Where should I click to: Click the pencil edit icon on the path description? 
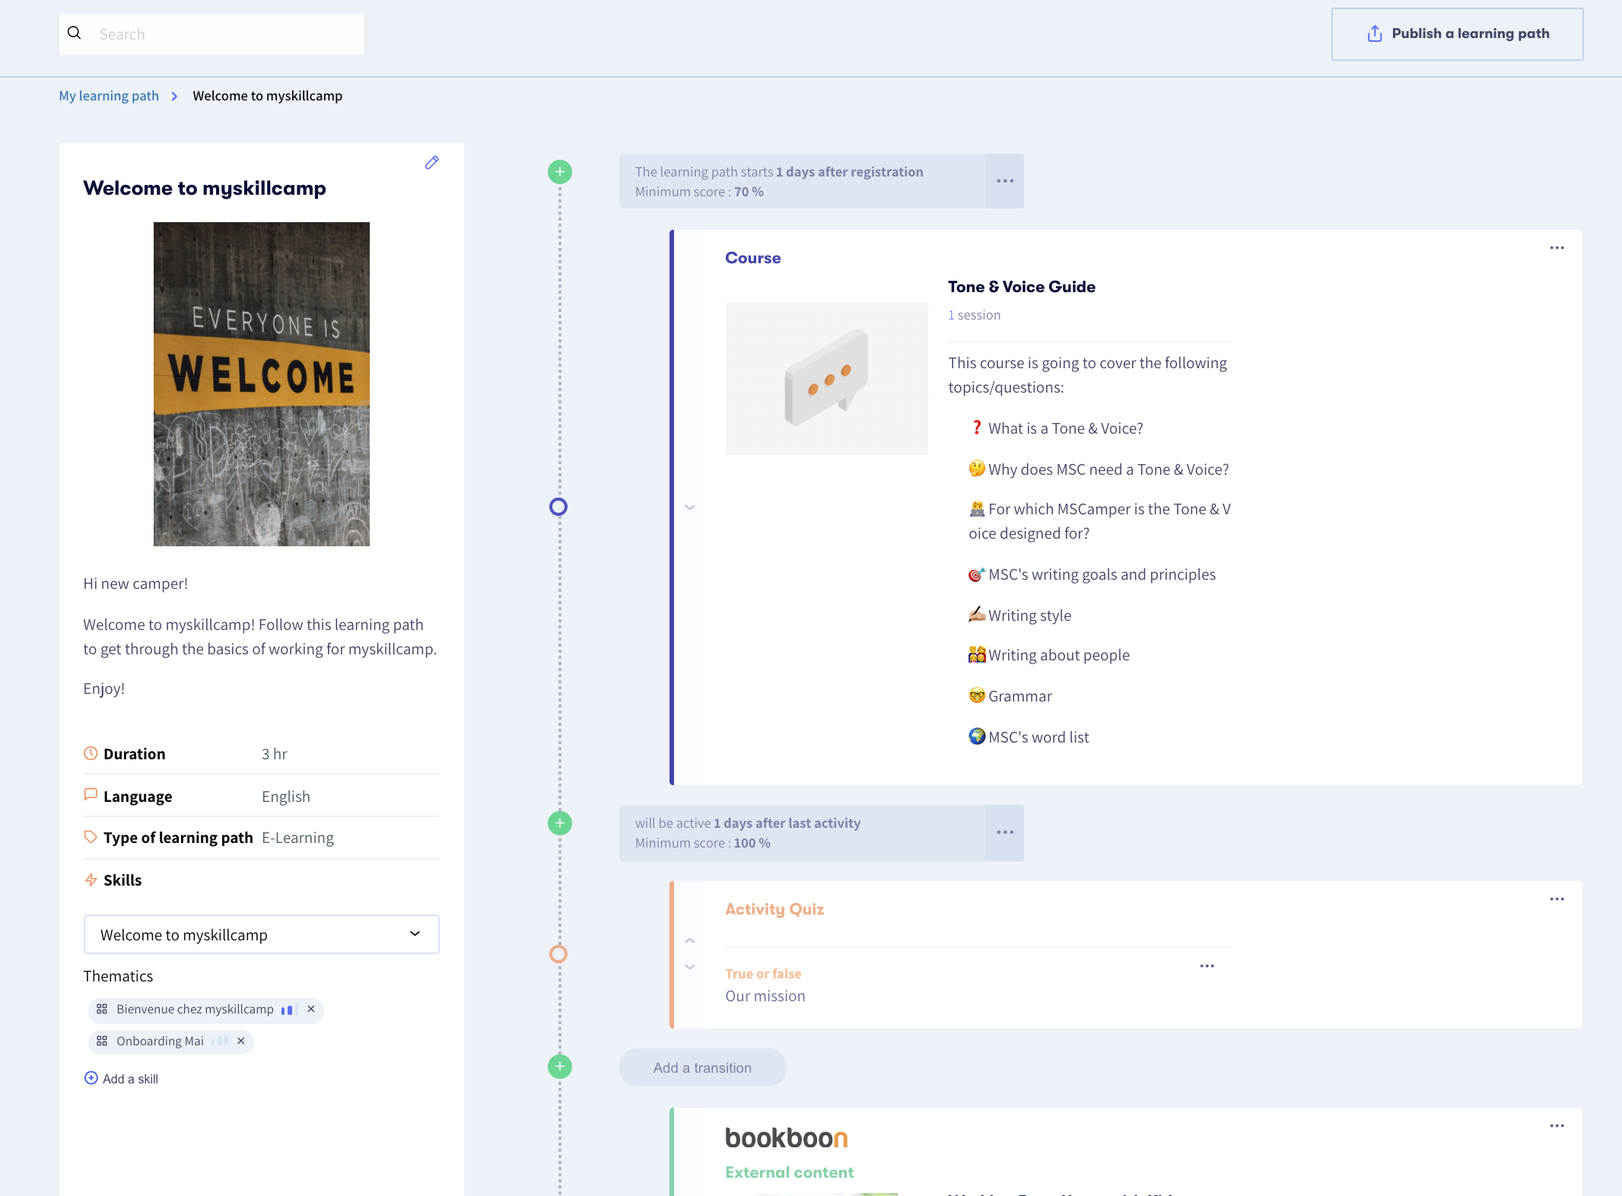tap(431, 162)
